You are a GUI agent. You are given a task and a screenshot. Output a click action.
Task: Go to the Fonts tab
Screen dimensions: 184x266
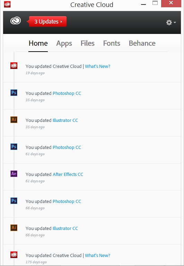(x=112, y=43)
